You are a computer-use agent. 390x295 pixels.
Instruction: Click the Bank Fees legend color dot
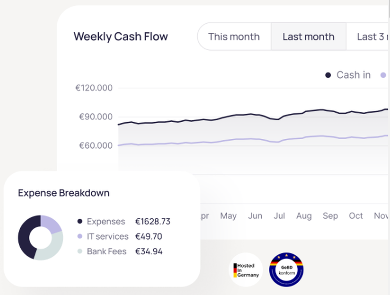(80, 251)
